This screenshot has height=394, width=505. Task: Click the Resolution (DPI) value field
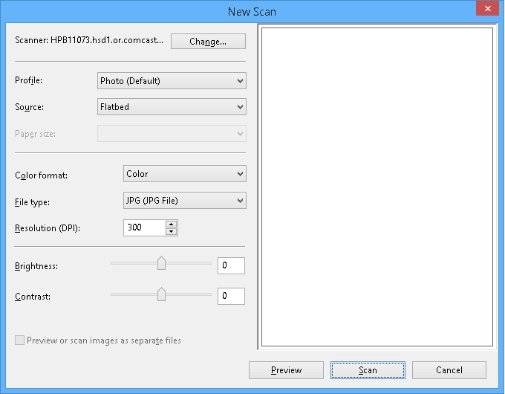point(144,227)
